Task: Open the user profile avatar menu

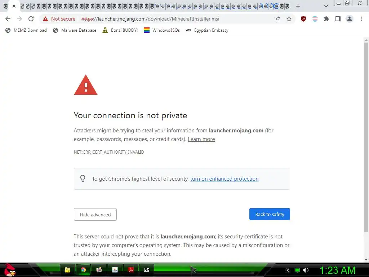Action: click(x=350, y=19)
